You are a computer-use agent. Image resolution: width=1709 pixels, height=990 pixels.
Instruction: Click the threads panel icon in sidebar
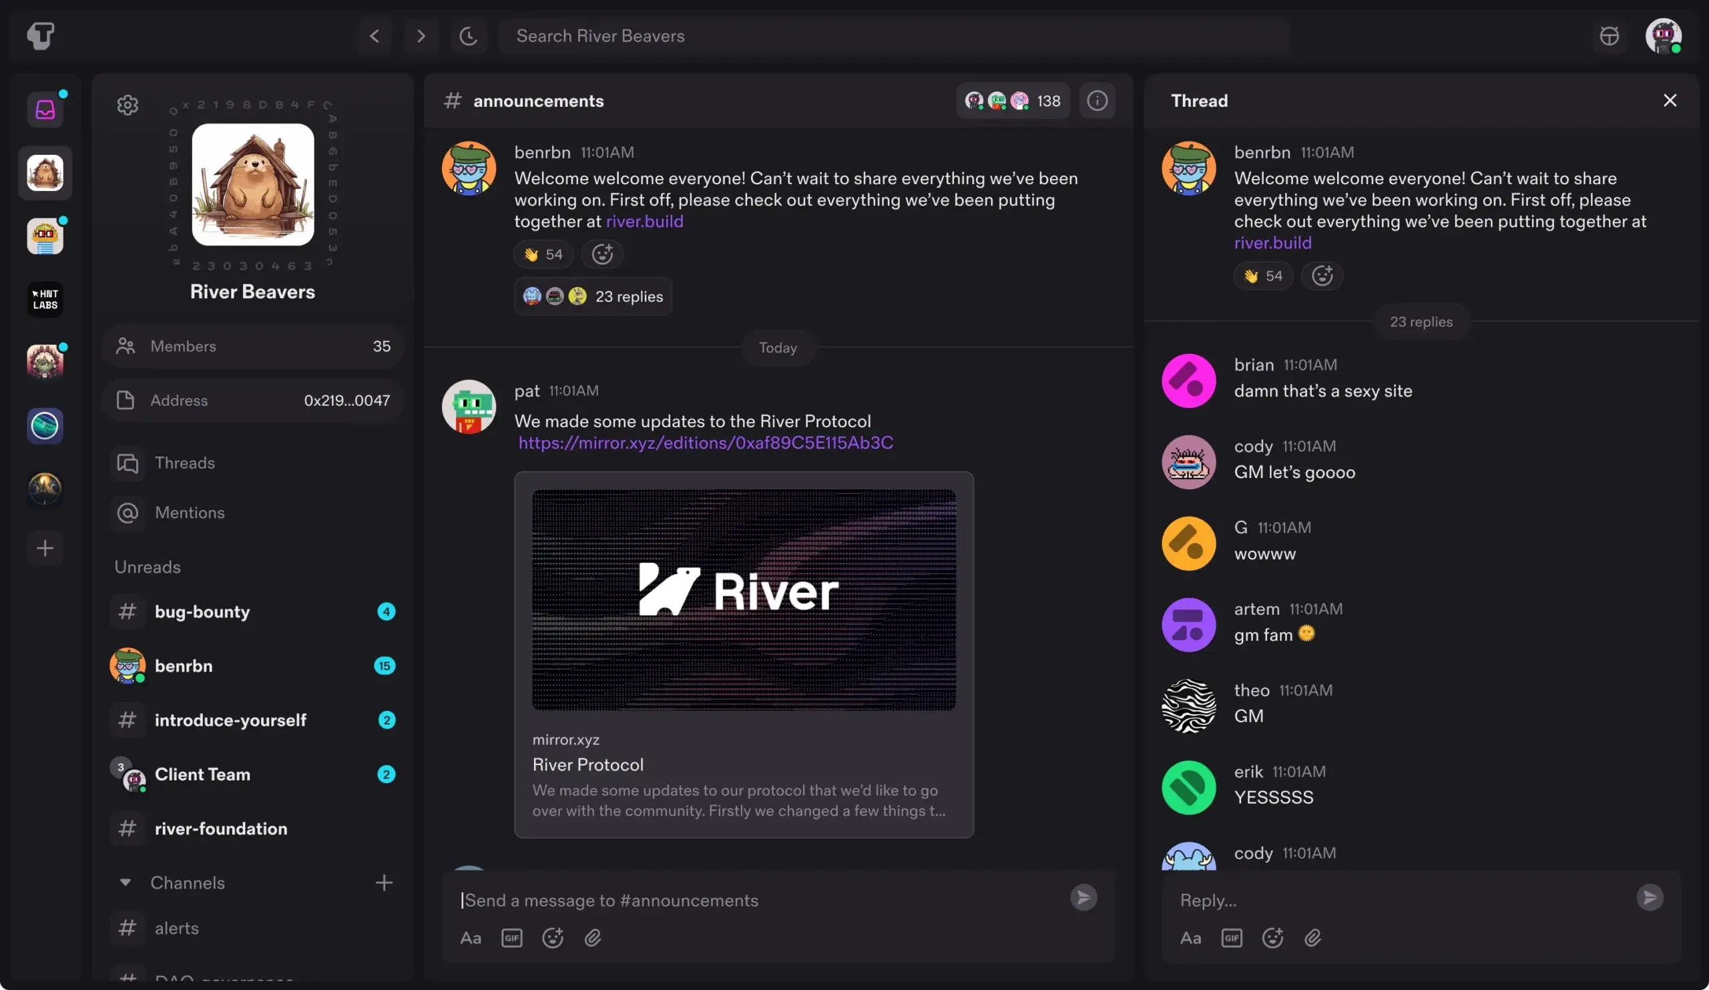[x=126, y=462]
